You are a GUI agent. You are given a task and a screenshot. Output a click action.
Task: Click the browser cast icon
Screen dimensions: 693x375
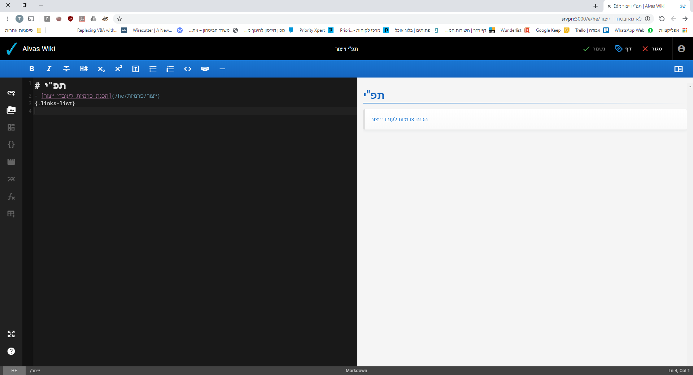click(31, 19)
